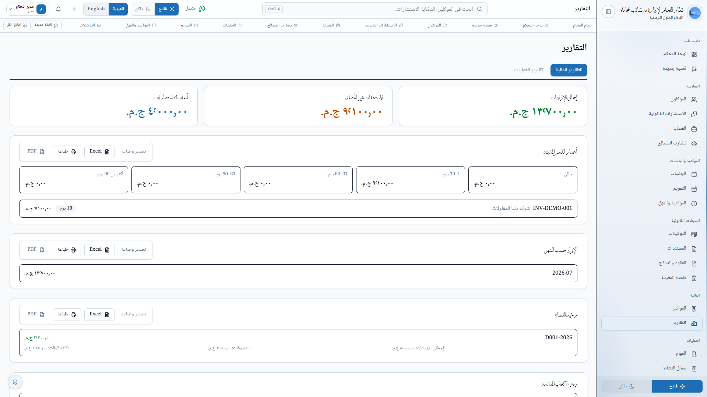Open المواعيد والمهل tab in top navigation
The height and width of the screenshot is (397, 707).
[x=141, y=25]
